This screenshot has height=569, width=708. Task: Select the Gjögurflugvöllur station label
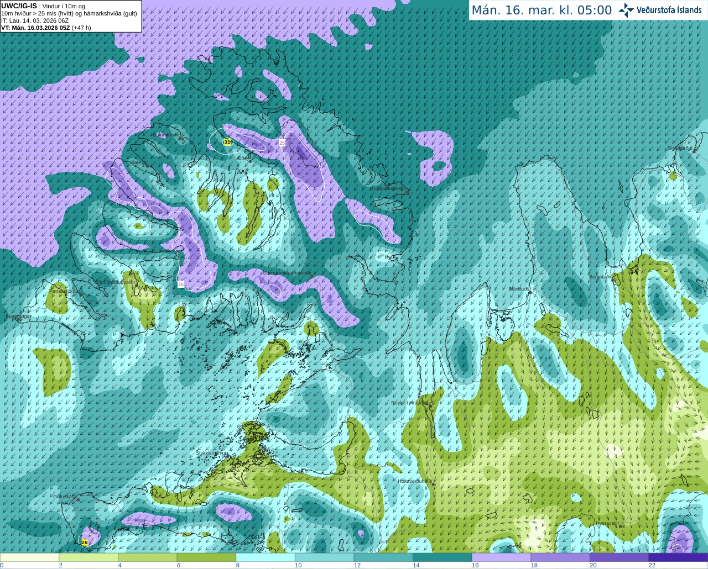389,188
